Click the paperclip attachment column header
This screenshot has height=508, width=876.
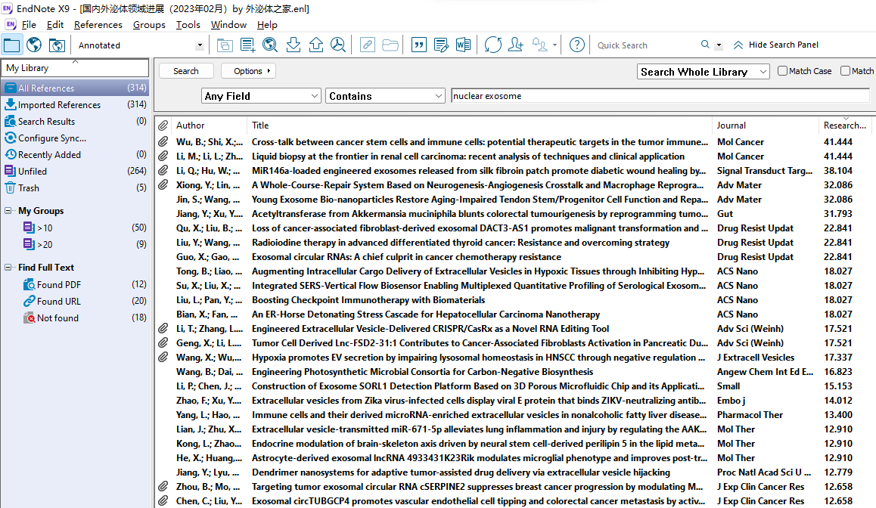[163, 125]
